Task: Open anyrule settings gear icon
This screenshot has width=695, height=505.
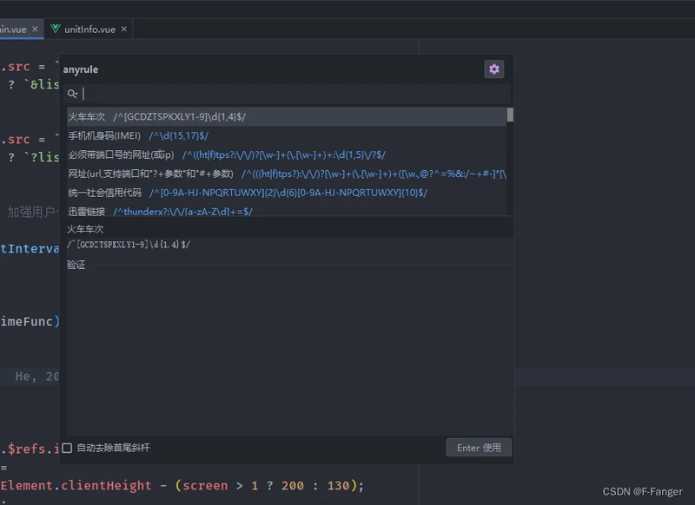Action: pos(493,69)
